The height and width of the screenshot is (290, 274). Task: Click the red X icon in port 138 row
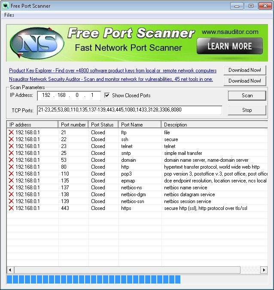tap(11, 194)
